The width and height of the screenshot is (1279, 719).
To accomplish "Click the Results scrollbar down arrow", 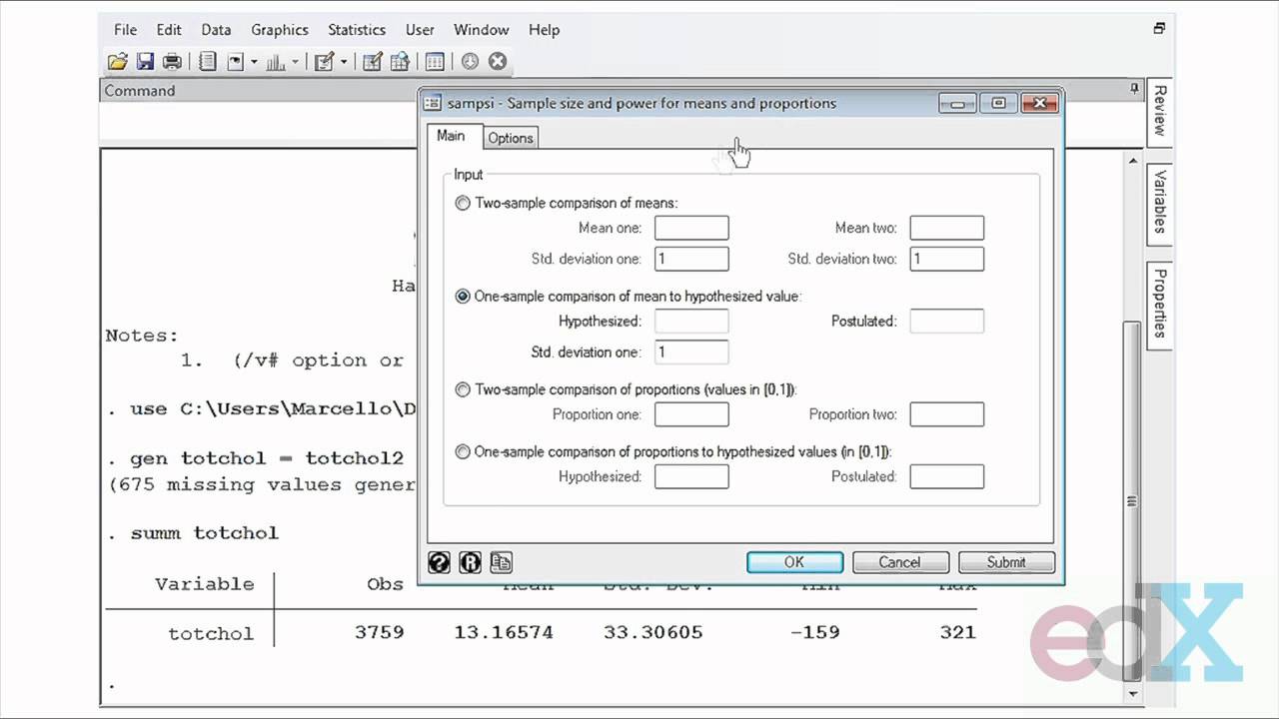I will click(x=1133, y=693).
